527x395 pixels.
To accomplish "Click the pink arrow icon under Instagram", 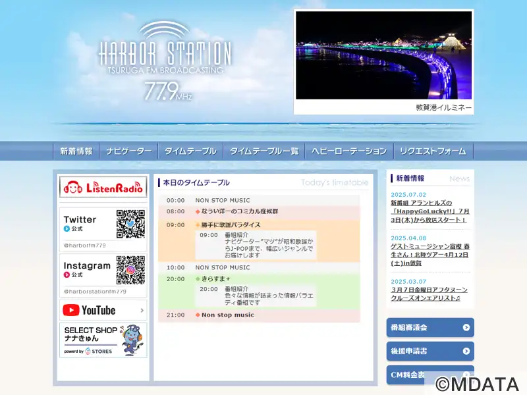I will [67, 275].
